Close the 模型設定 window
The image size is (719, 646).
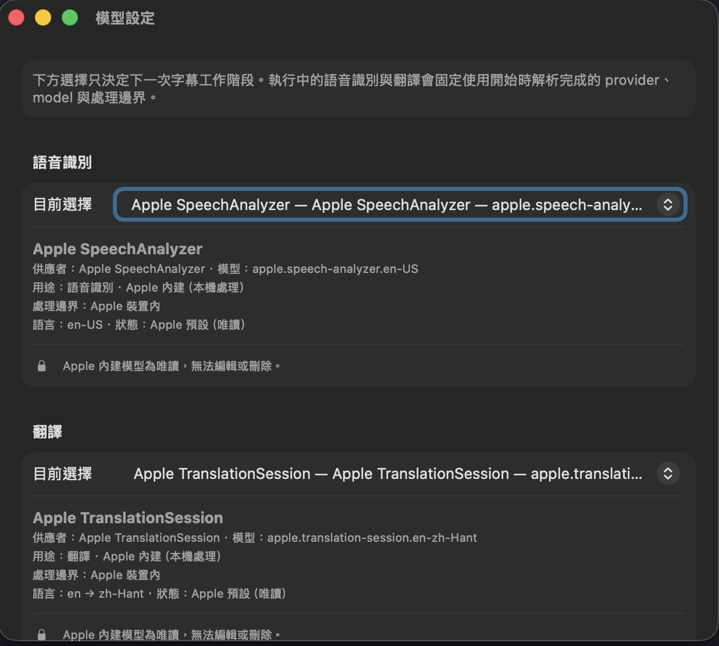pyautogui.click(x=16, y=18)
